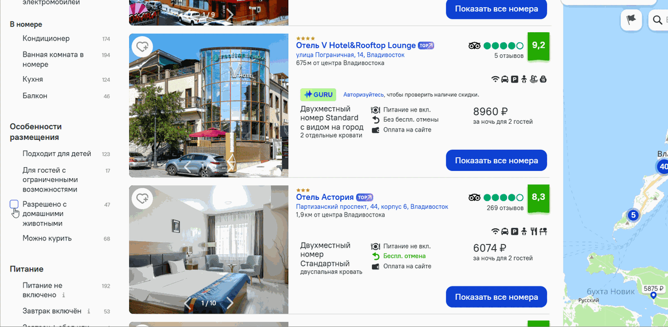Show all rooms for V Hotel
Viewport: 668px width, 327px height.
click(x=497, y=160)
